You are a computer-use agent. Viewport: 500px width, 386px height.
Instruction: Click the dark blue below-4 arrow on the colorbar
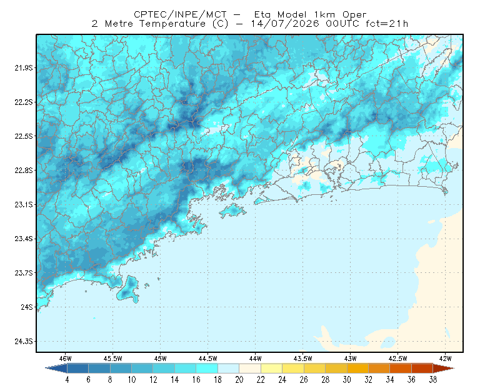(56, 369)
